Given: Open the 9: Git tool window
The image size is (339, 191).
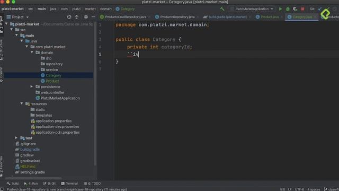Looking at the screenshot, I should coord(49,184).
